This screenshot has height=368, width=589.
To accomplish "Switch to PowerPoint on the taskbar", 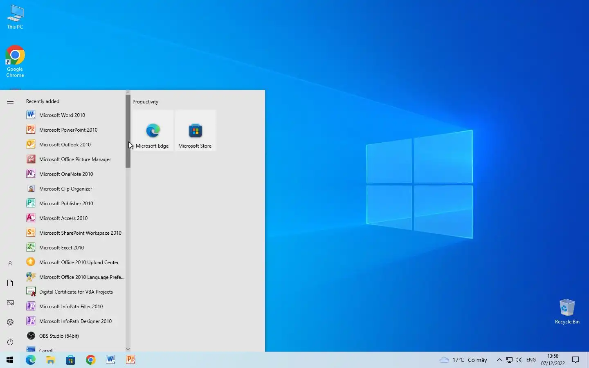I will 131,360.
